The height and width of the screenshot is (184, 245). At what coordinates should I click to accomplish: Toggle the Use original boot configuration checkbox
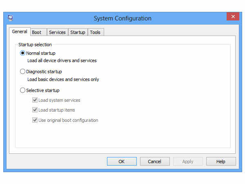click(x=35, y=120)
